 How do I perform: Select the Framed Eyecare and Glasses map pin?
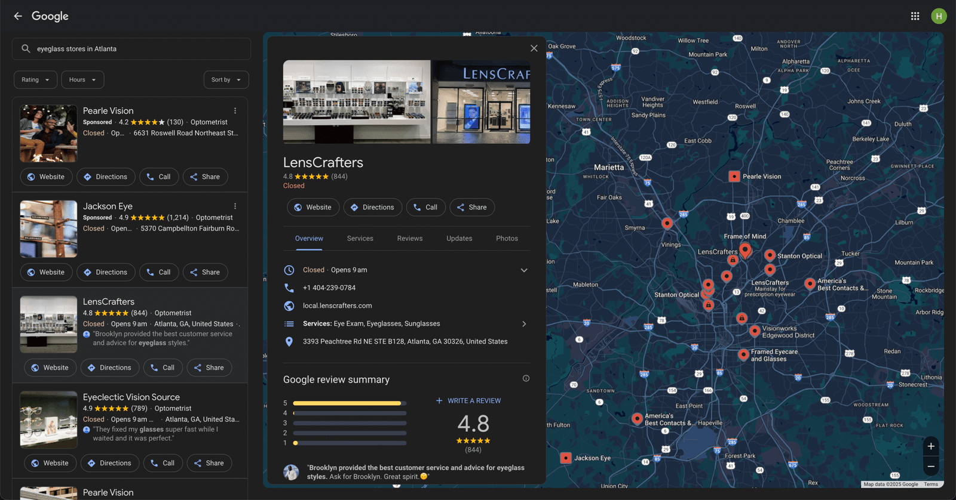tap(743, 354)
